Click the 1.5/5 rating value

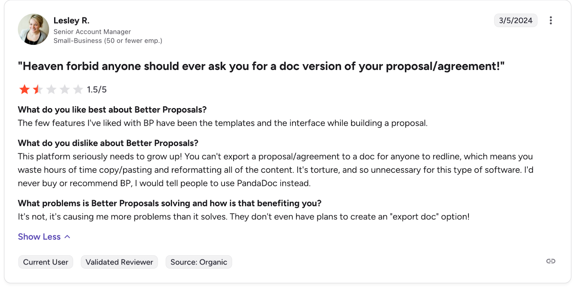[97, 89]
